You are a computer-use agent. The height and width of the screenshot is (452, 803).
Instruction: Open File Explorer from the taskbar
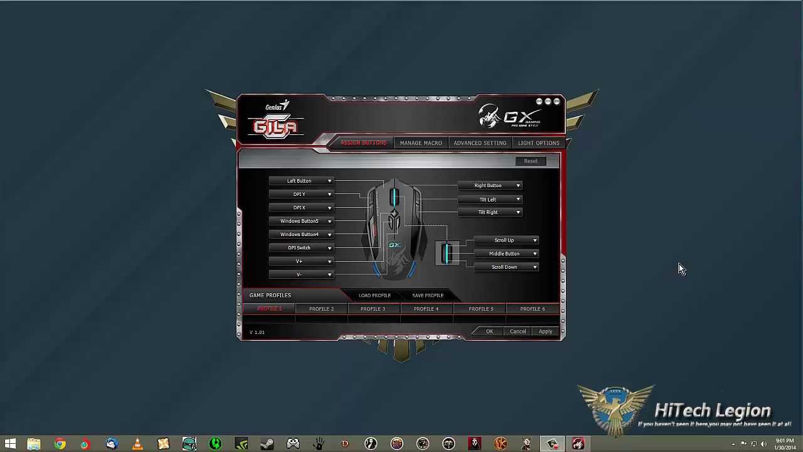[33, 444]
